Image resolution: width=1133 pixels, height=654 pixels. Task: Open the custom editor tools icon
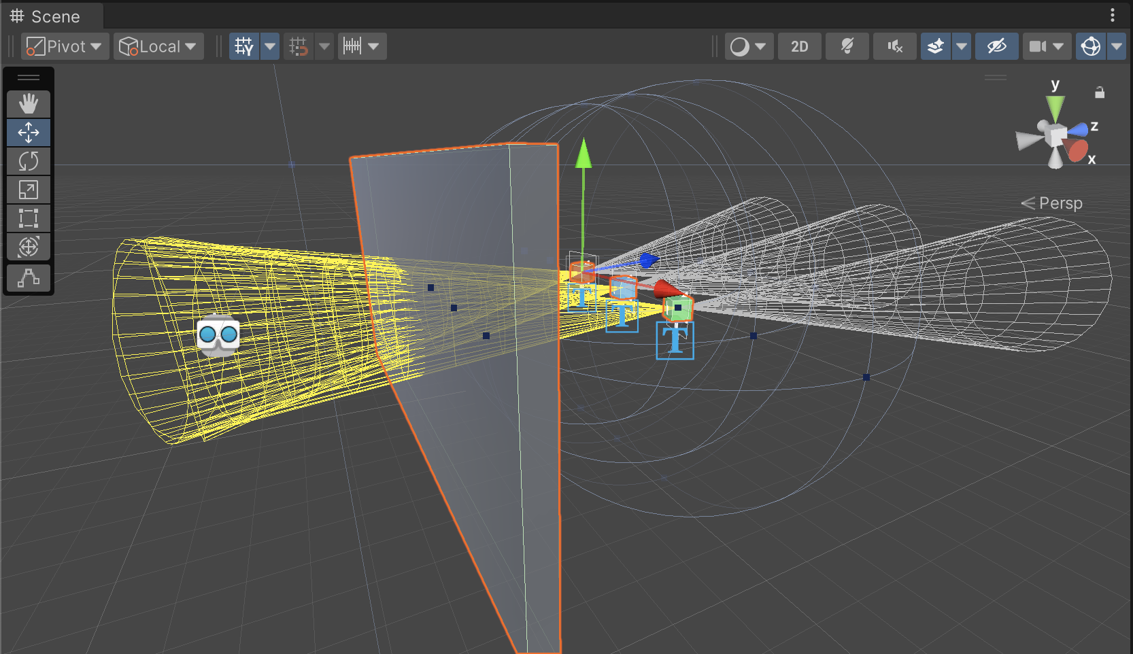(29, 278)
